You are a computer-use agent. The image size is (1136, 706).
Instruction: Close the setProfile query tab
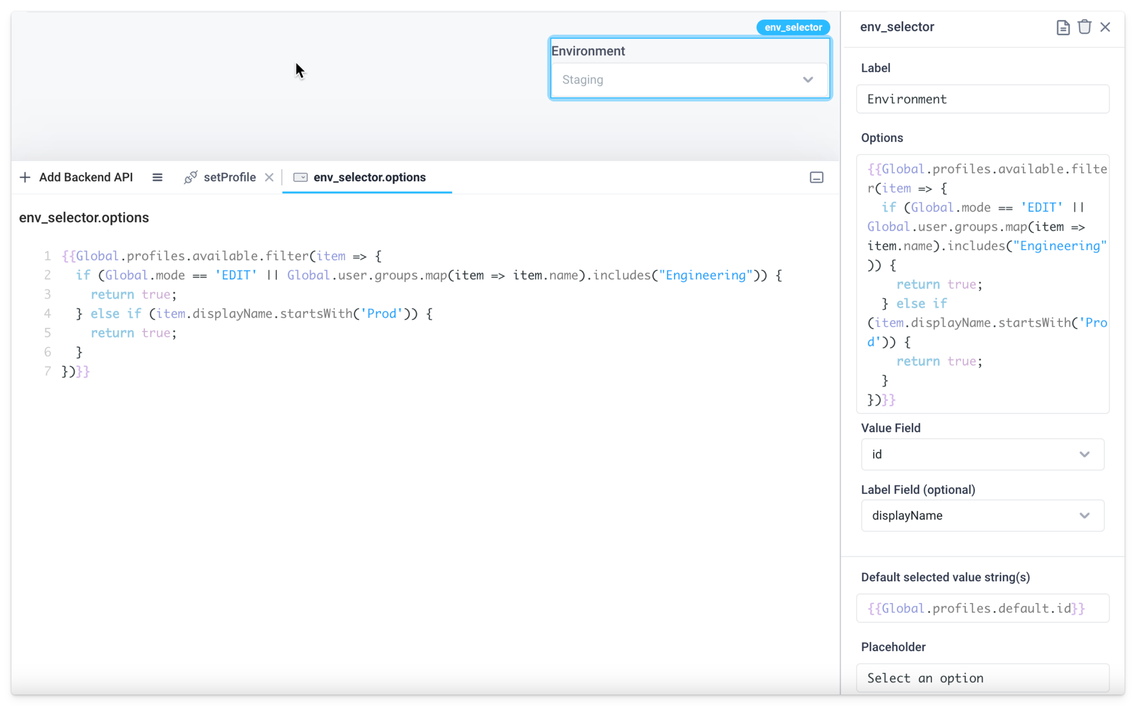click(x=269, y=177)
